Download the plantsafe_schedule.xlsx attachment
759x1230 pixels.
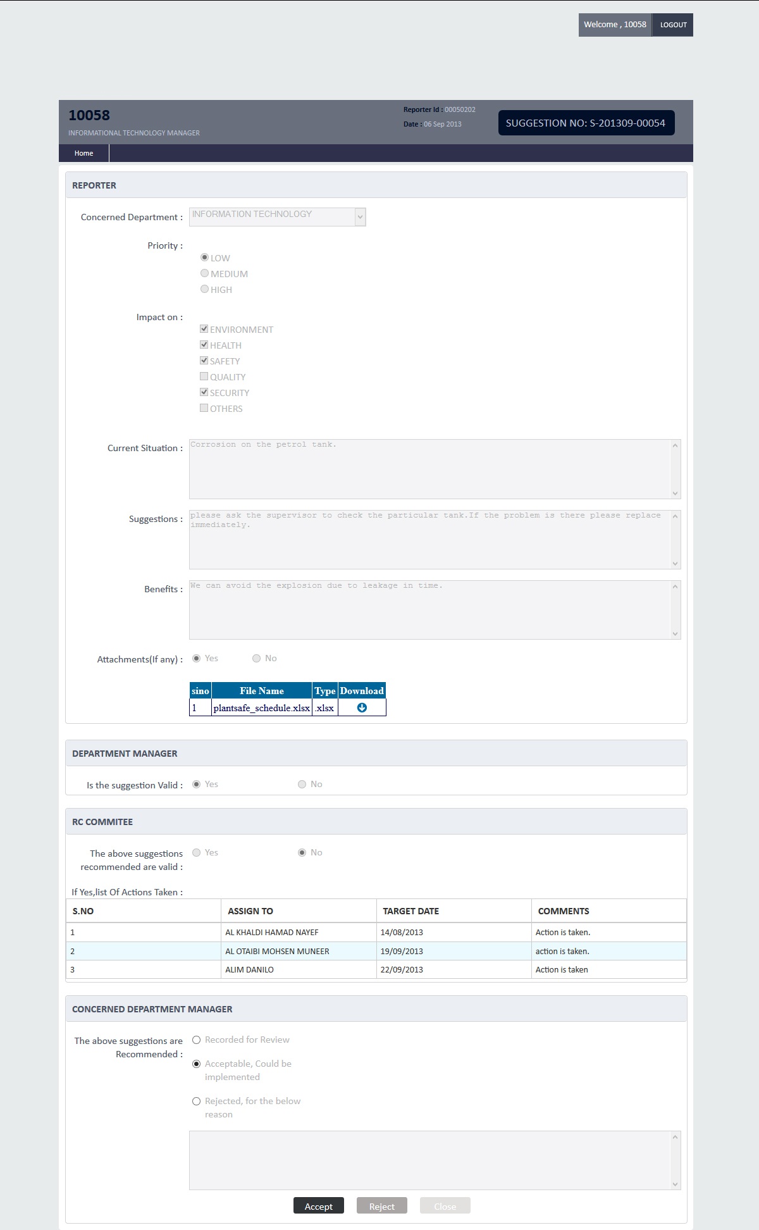click(x=362, y=707)
